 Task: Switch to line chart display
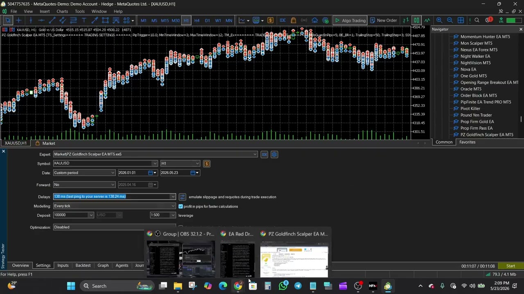tap(427, 20)
